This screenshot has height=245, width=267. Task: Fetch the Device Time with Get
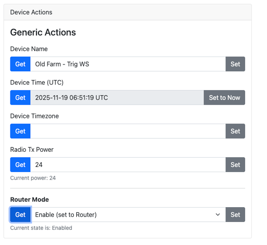[20, 98]
